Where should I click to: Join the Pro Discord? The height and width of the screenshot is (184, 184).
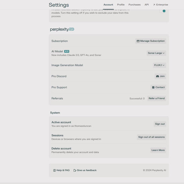click(160, 76)
